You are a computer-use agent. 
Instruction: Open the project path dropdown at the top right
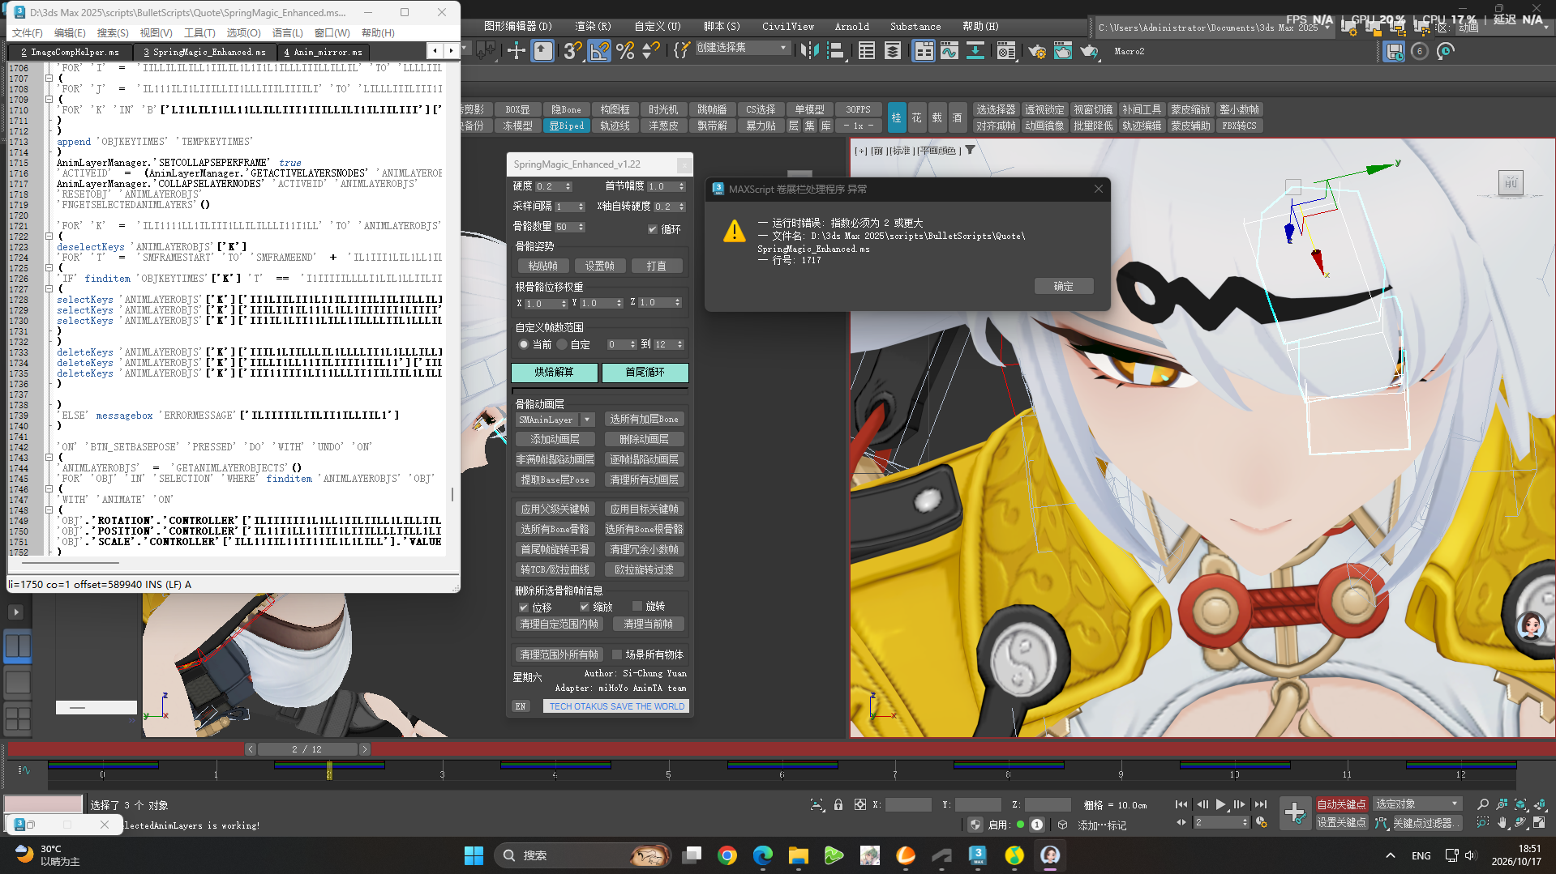click(1327, 28)
